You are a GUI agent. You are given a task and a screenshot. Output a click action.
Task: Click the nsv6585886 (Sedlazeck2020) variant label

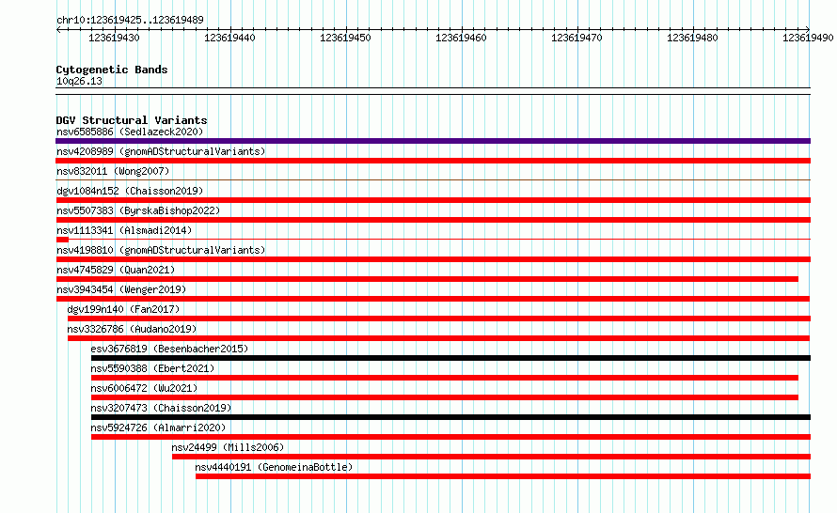130,132
